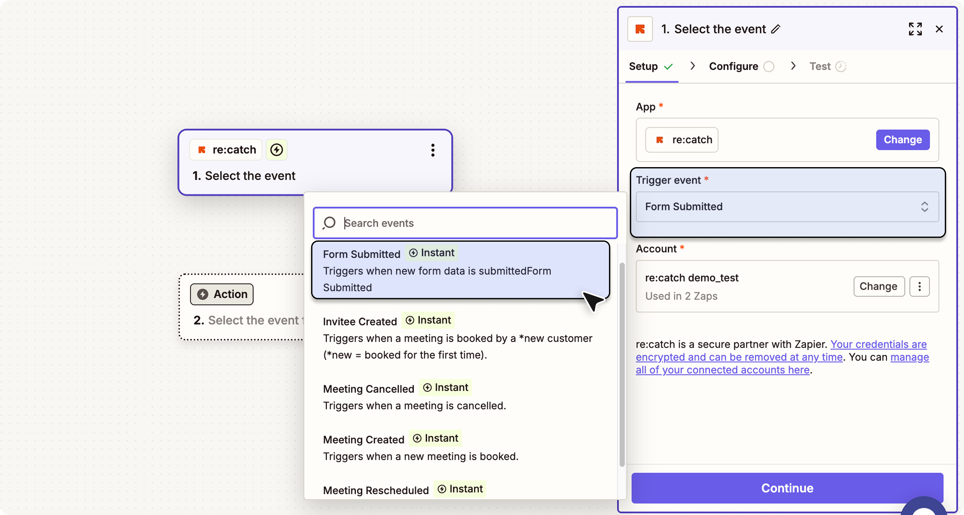Change the selected app

903,140
